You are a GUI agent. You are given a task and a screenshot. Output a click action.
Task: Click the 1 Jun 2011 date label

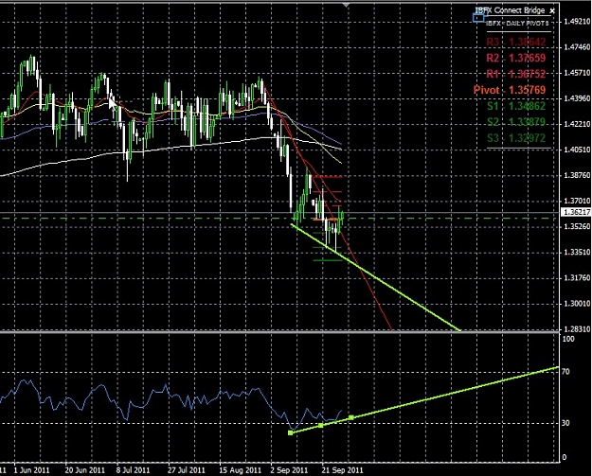point(31,470)
